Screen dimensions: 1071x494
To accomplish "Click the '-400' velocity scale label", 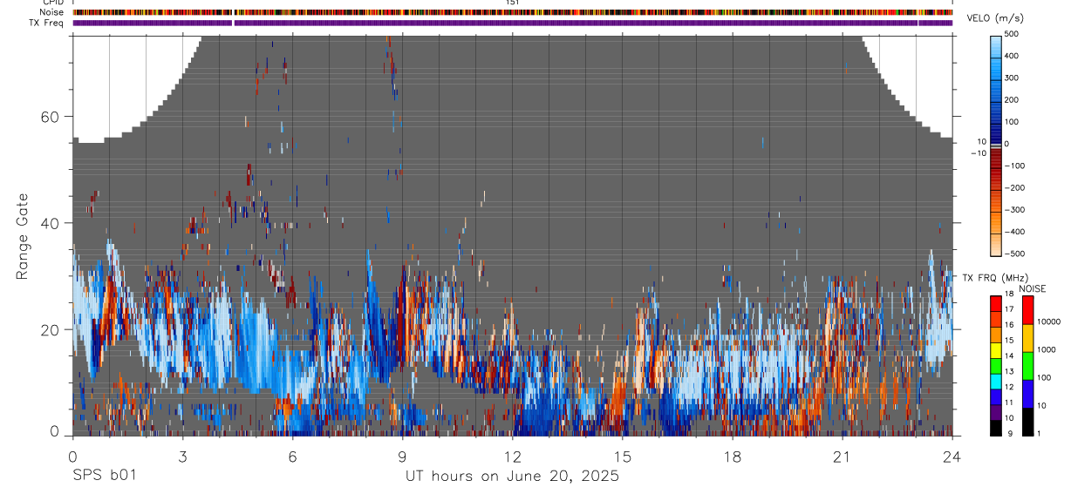I will [1013, 232].
